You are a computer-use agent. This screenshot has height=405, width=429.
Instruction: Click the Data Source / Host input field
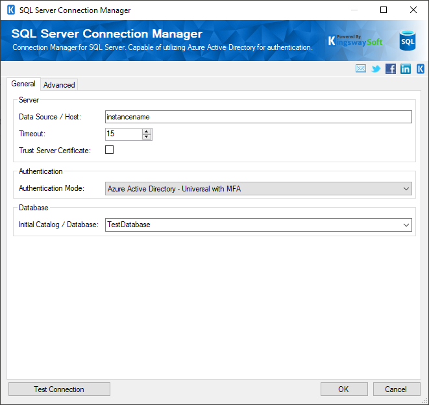pos(258,117)
